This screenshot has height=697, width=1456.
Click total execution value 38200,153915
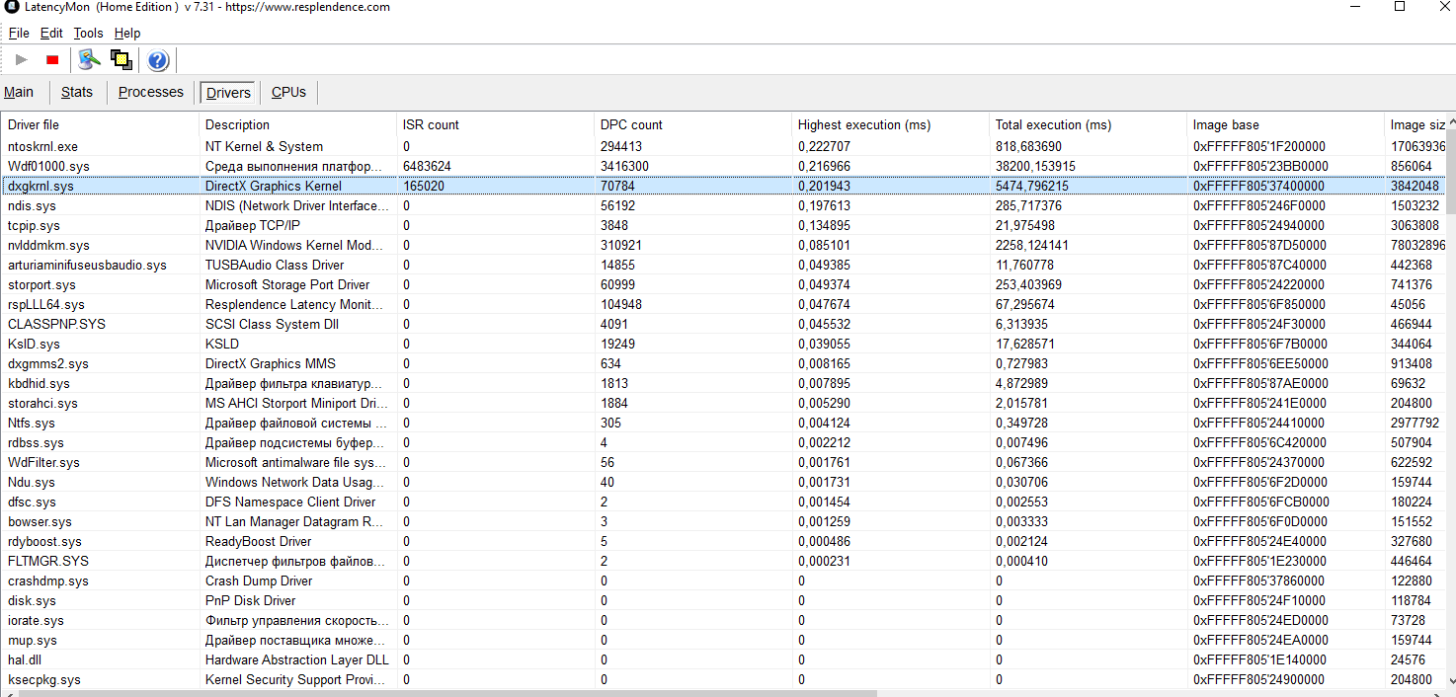coord(1035,166)
